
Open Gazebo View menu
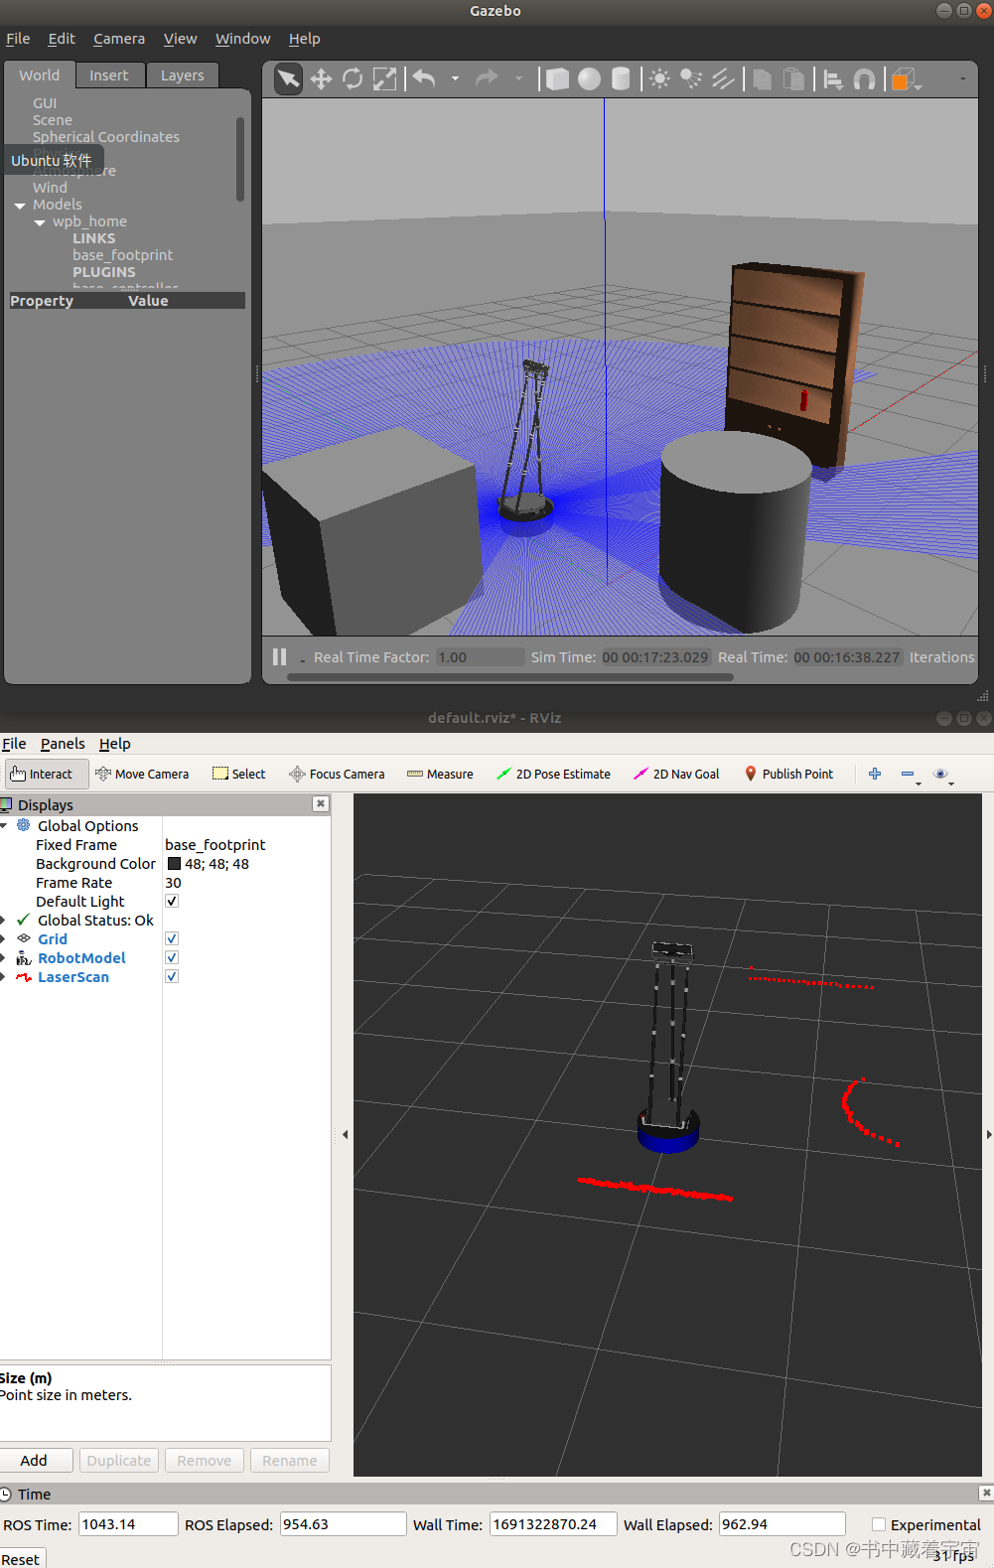tap(180, 39)
